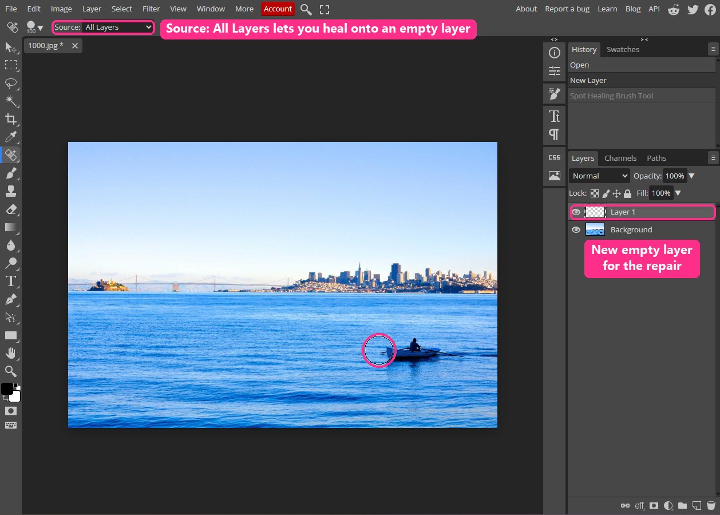Open the History panel menu button
720x515 pixels.
point(712,50)
